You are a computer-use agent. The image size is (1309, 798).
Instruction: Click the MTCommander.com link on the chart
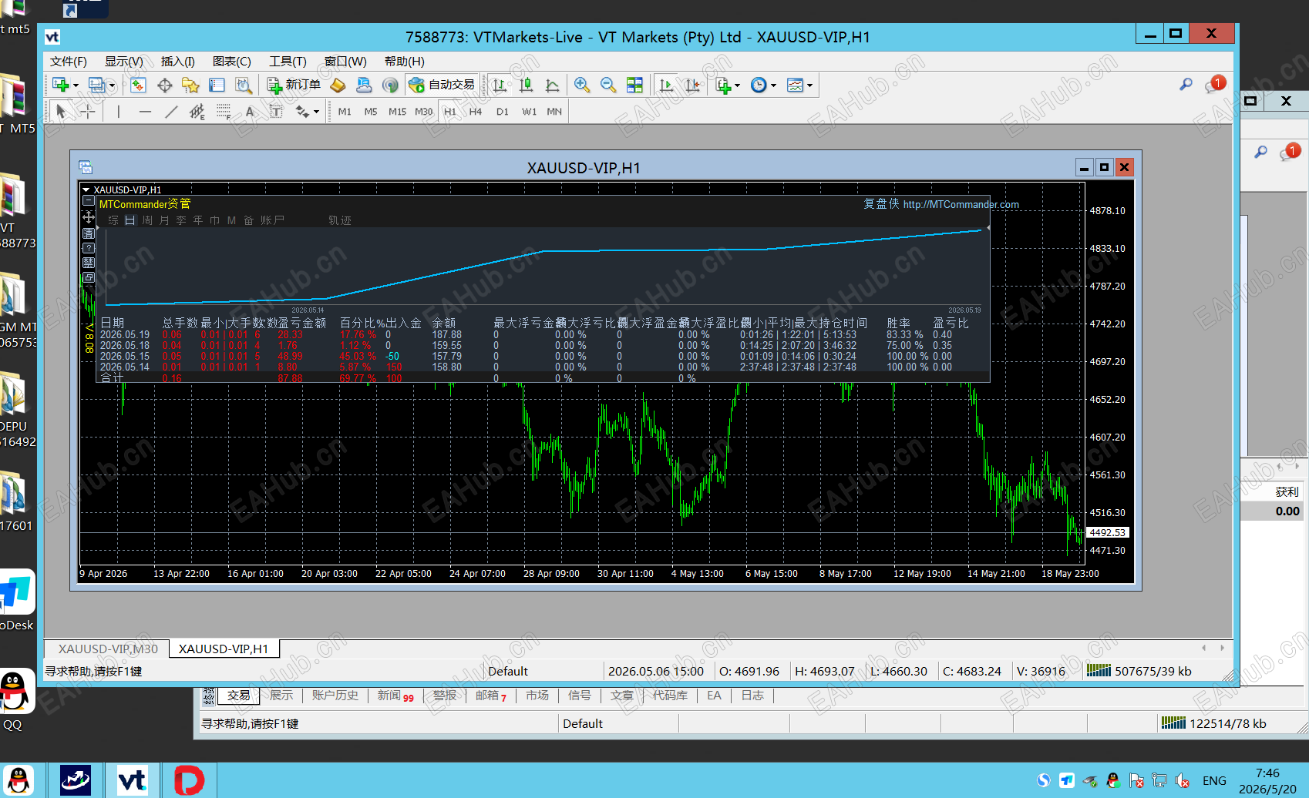tap(961, 204)
